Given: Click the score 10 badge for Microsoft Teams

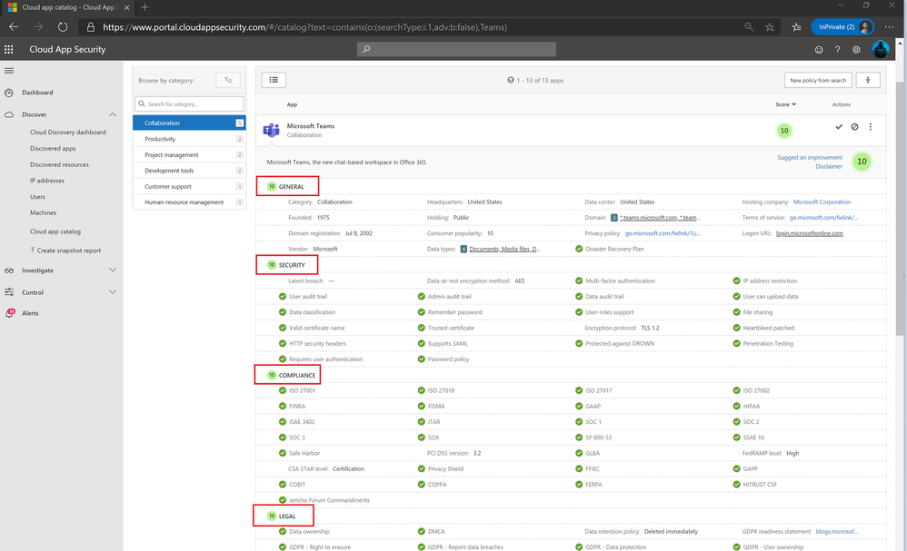Looking at the screenshot, I should click(783, 131).
